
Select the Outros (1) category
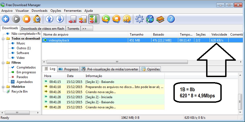pos(24,48)
